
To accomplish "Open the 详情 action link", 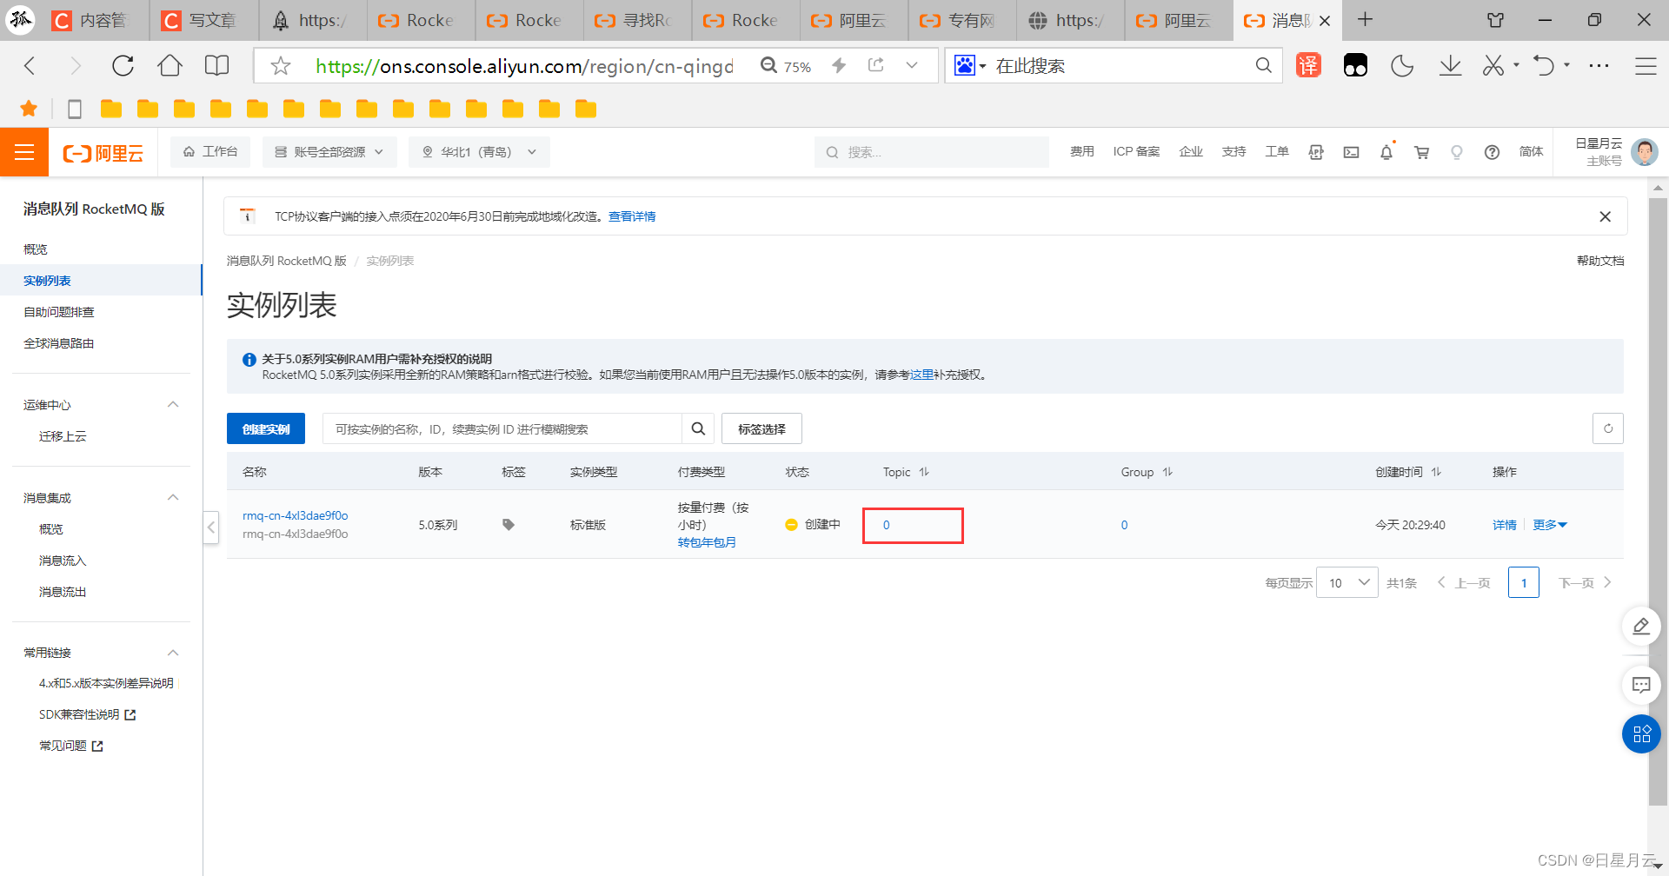I will tap(1505, 525).
